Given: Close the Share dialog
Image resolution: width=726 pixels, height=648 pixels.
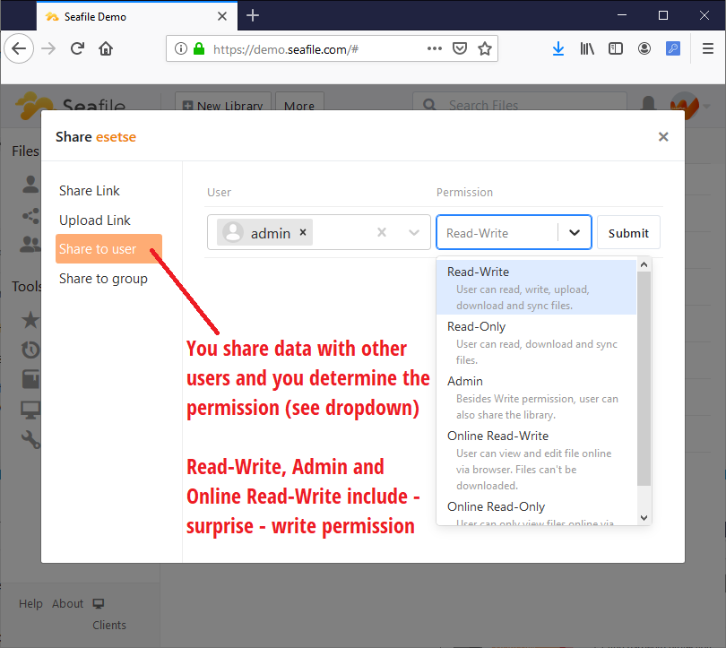Looking at the screenshot, I should tap(663, 137).
